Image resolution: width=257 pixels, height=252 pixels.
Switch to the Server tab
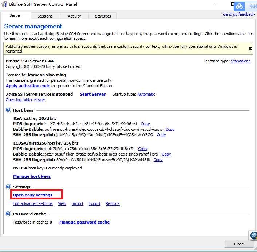15,15
